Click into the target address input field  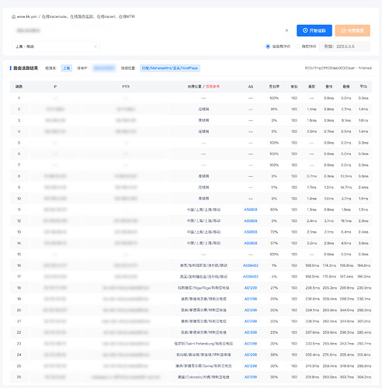(148, 30)
